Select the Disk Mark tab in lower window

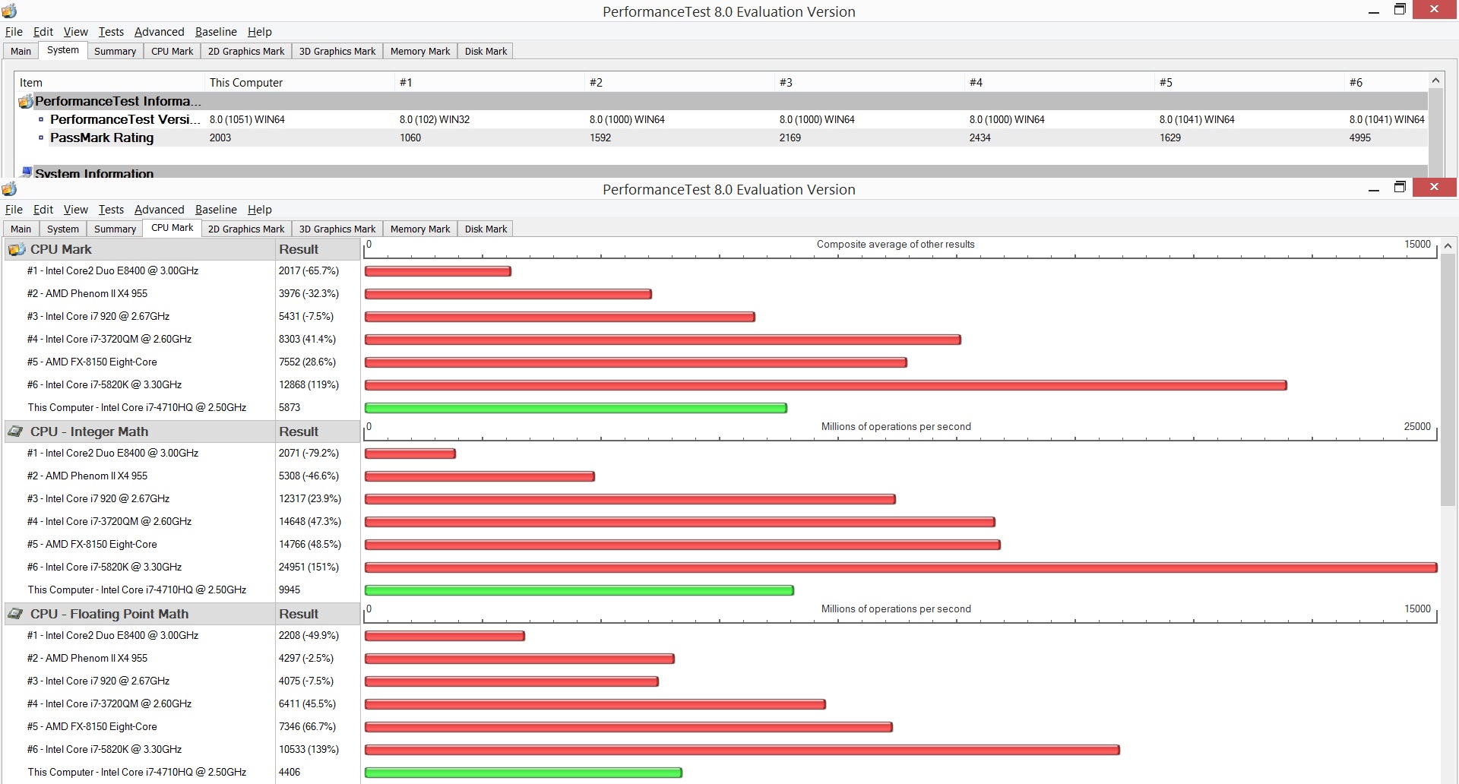(486, 229)
